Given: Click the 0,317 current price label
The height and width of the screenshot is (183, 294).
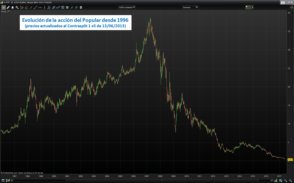Looking at the screenshot, I should click(x=290, y=159).
